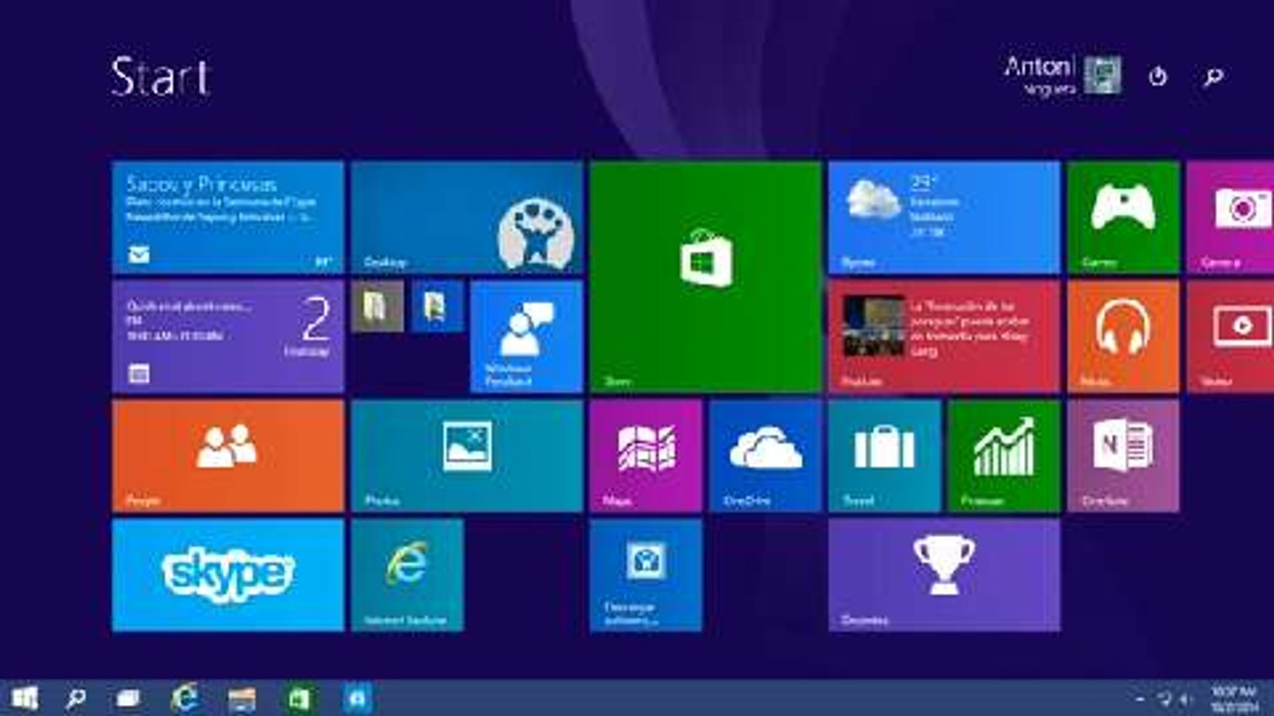Click the volume icon in system tray

tap(1186, 699)
